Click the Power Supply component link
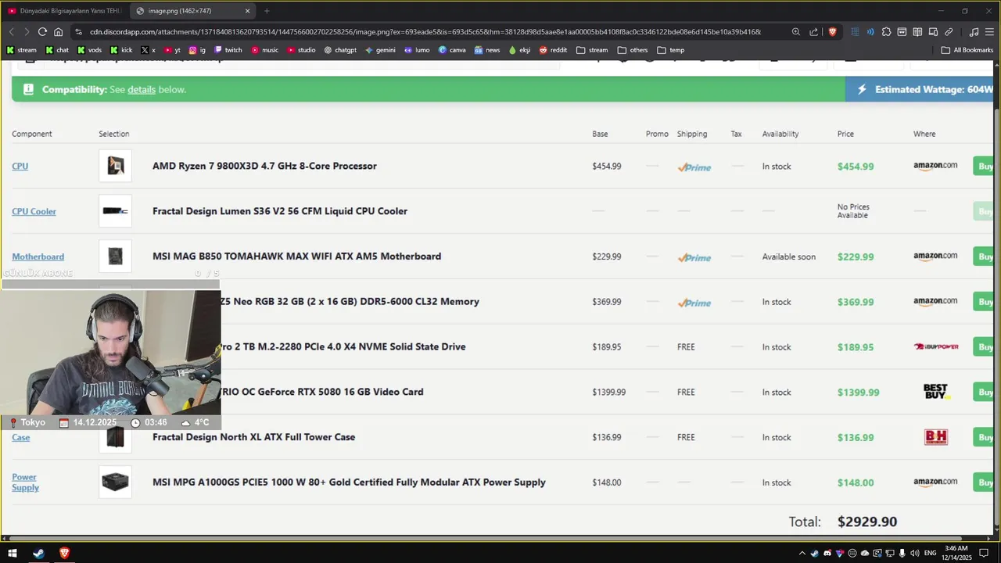Viewport: 1001px width, 563px height. 25,482
